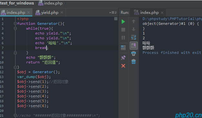Click '$obj->send(1);' line
Viewport: 202px width, 118px height.
[33, 82]
